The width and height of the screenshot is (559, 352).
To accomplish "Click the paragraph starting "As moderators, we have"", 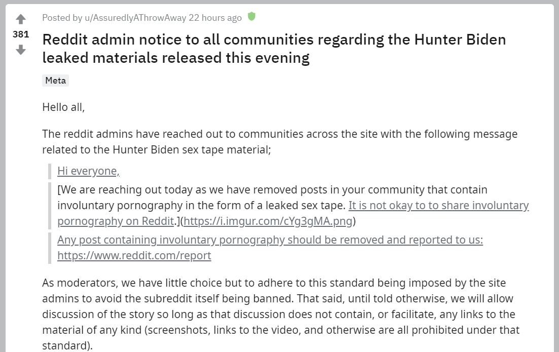I will click(x=281, y=315).
